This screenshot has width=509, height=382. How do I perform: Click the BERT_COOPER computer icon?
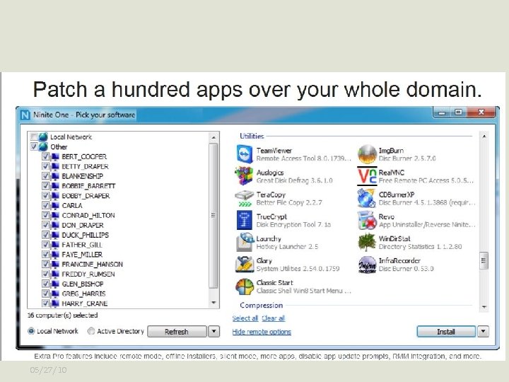[55, 156]
